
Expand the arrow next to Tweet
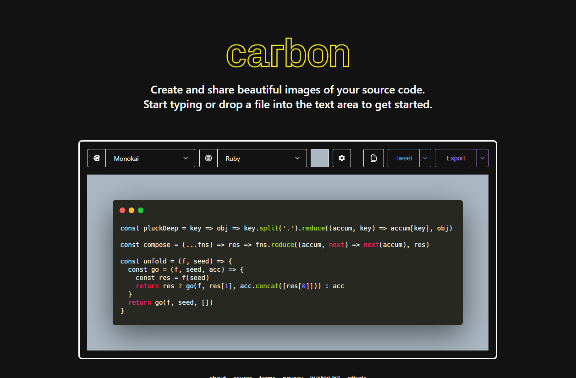[425, 158]
